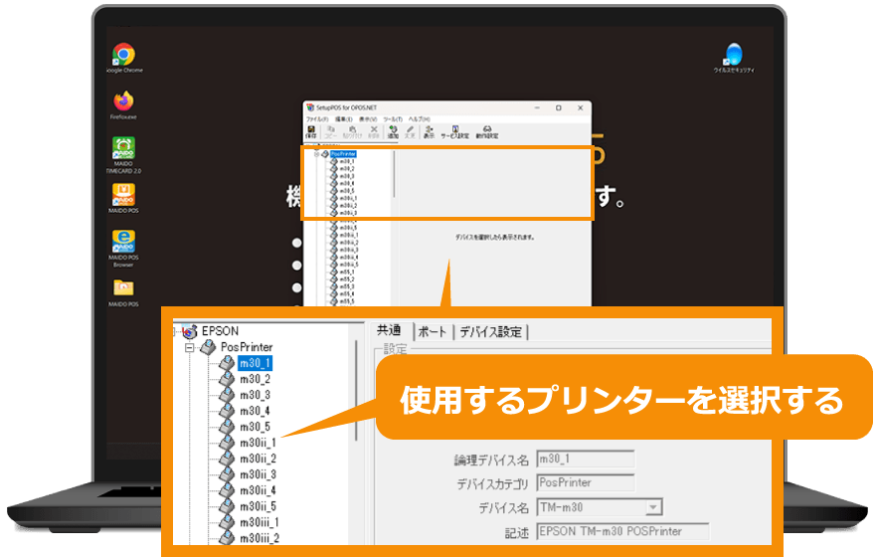Open 動作設定 from the toolbar
This screenshot has width=875, height=557.
point(487,132)
